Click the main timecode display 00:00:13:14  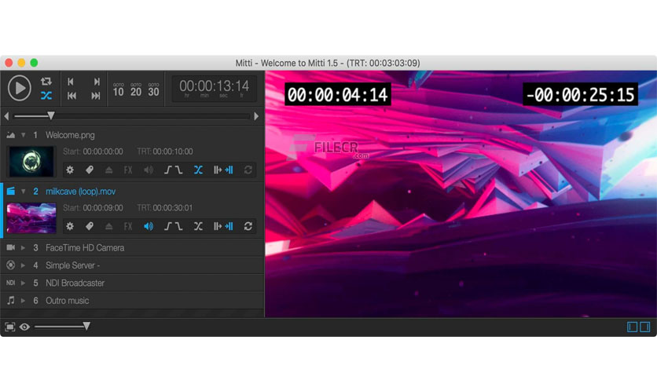coord(214,88)
